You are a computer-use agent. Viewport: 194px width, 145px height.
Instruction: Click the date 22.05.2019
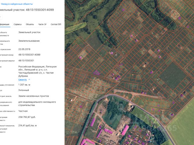[x=24, y=49]
